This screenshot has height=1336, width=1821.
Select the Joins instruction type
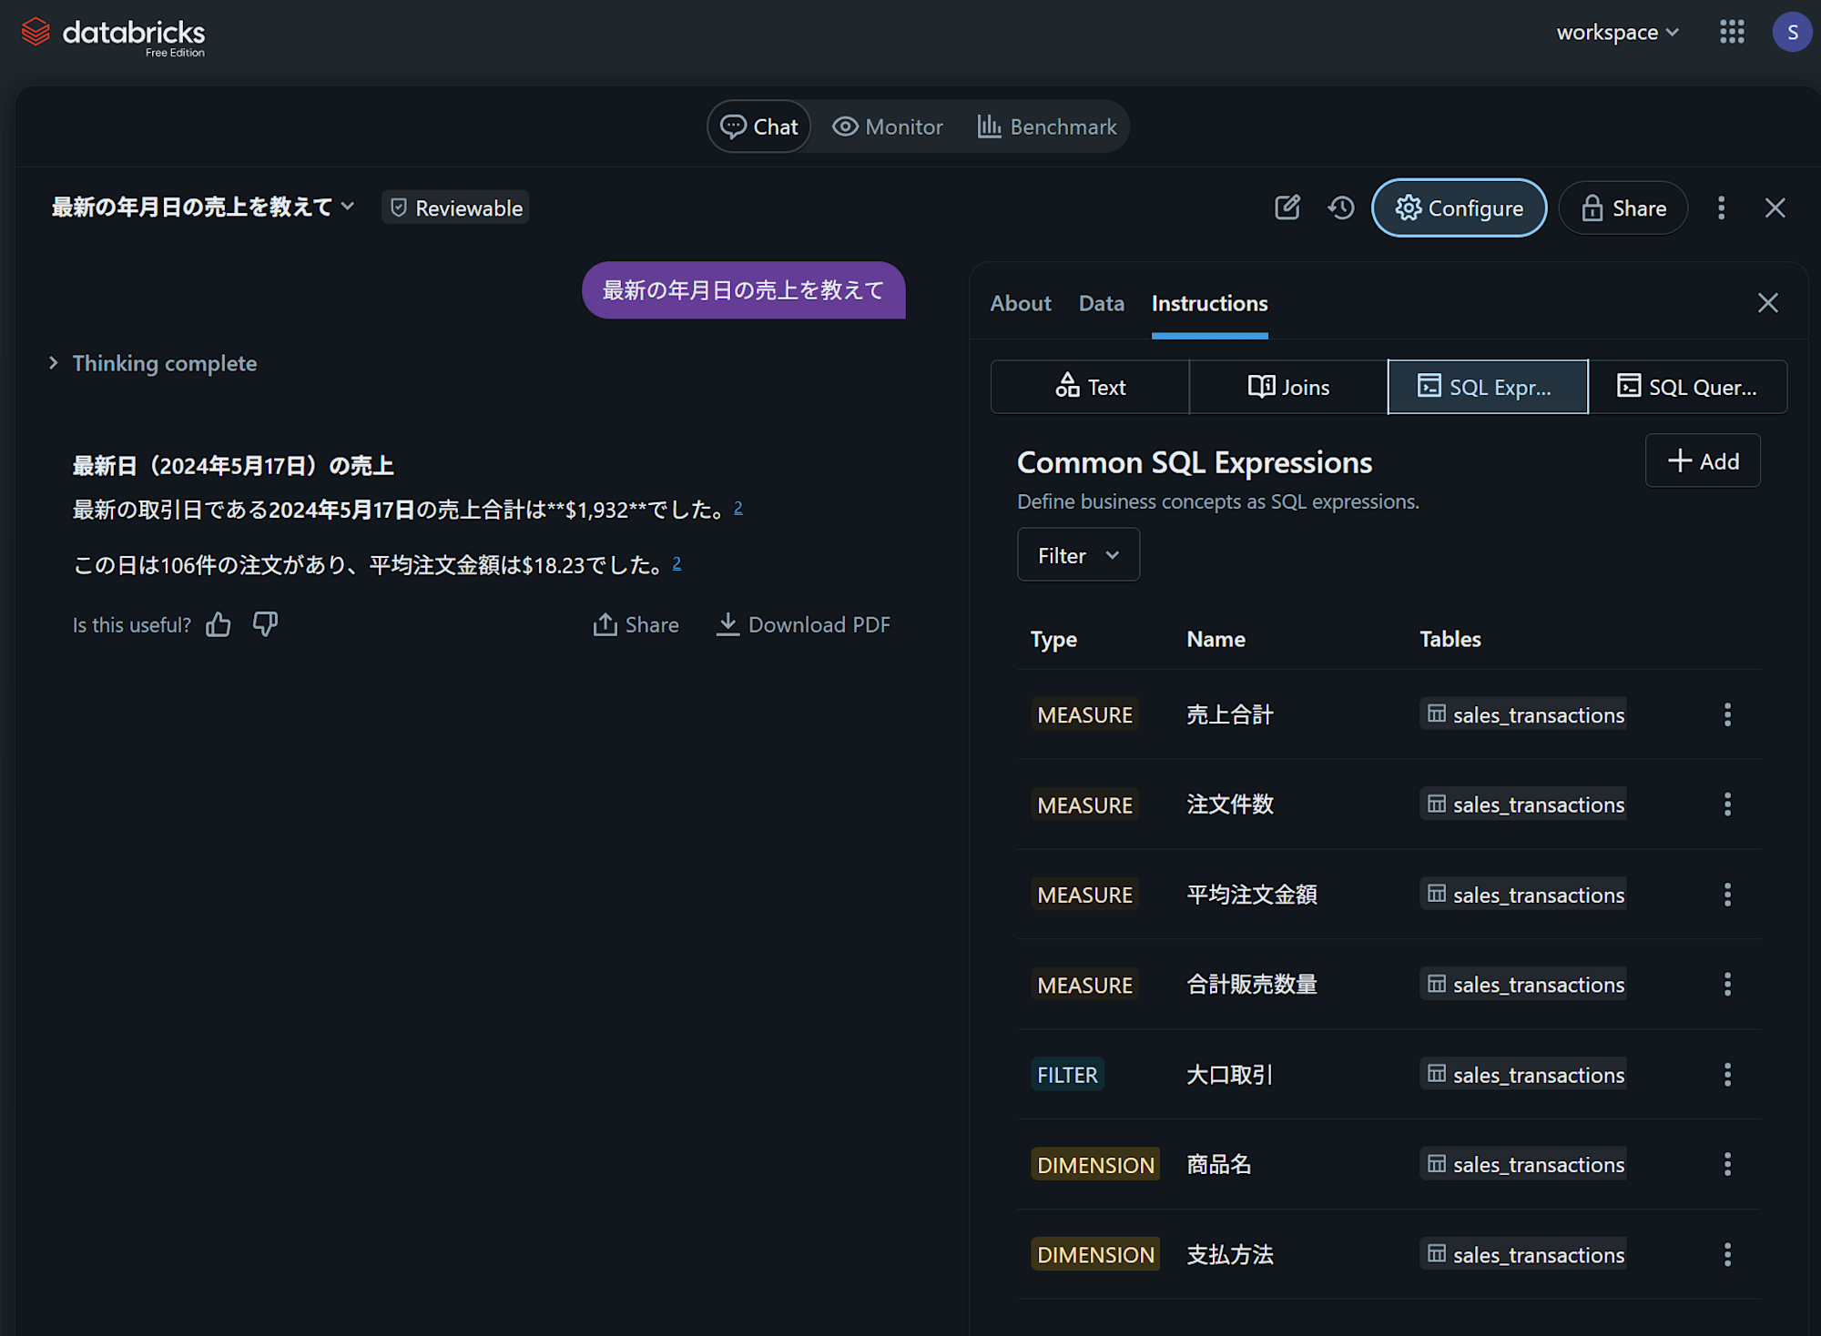pyautogui.click(x=1288, y=387)
